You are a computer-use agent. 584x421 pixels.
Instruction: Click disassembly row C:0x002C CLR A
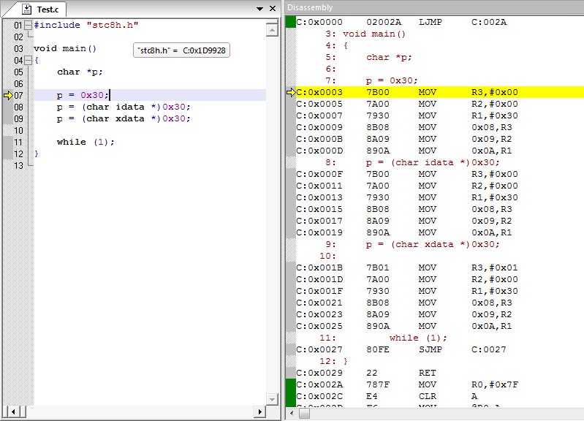click(439, 396)
